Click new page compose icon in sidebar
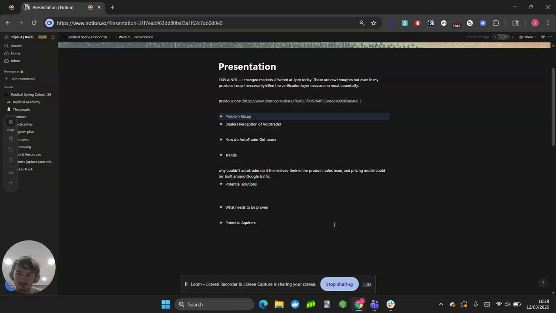This screenshot has width=556, height=313. (x=53, y=37)
